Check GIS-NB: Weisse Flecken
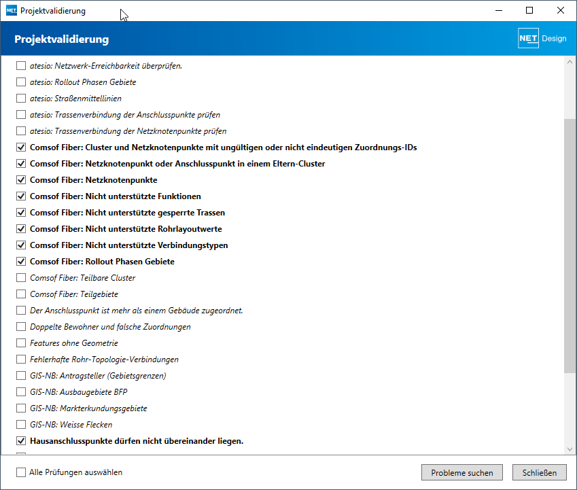 21,425
